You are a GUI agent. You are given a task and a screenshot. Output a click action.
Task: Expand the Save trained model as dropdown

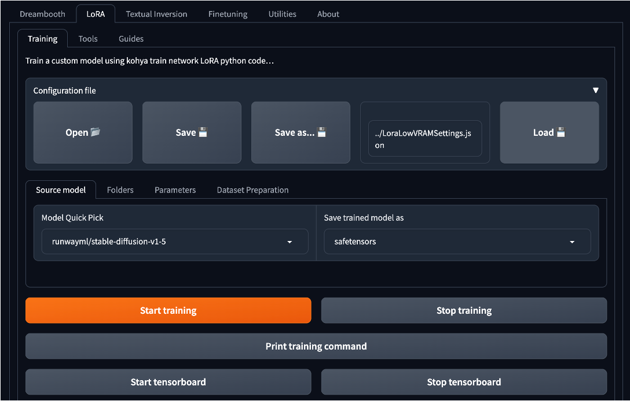pyautogui.click(x=457, y=242)
